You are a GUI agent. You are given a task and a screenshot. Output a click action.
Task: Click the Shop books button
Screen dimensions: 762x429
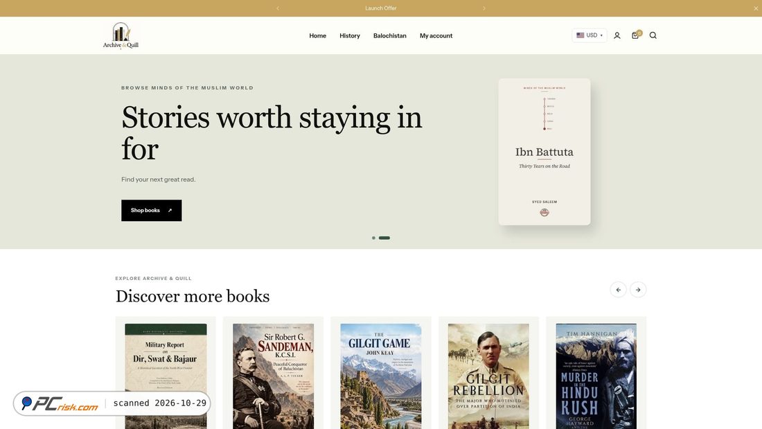coord(152,211)
